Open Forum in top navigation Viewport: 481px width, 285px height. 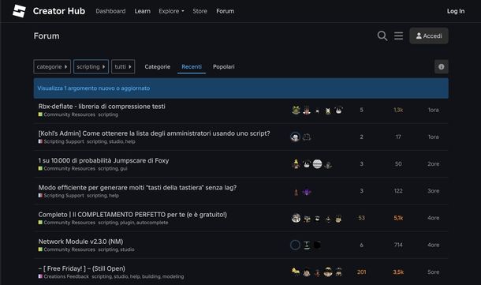tap(226, 11)
